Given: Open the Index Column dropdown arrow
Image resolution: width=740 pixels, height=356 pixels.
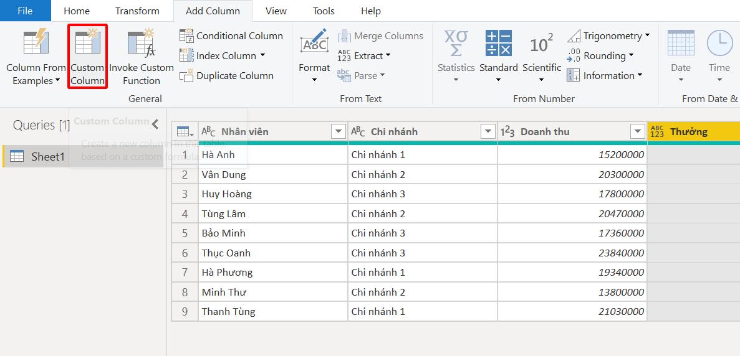Looking at the screenshot, I should (x=262, y=55).
